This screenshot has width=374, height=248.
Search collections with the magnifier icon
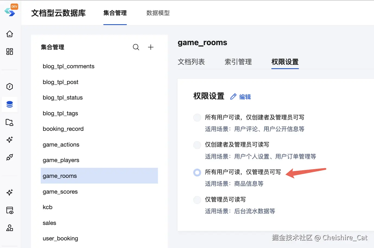coord(136,47)
